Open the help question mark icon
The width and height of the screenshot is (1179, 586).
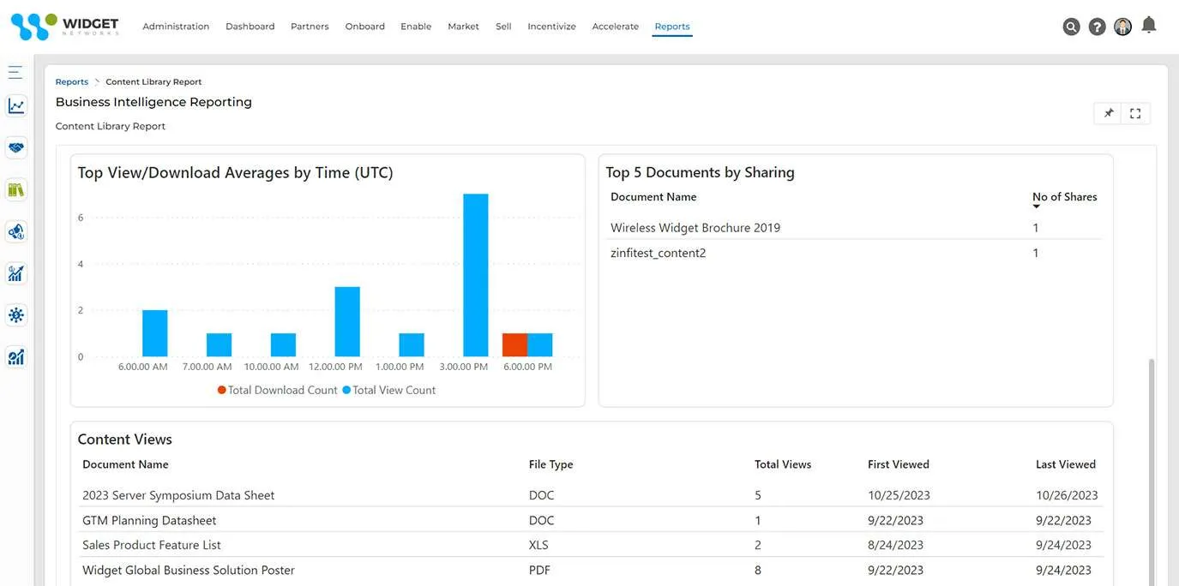tap(1097, 27)
